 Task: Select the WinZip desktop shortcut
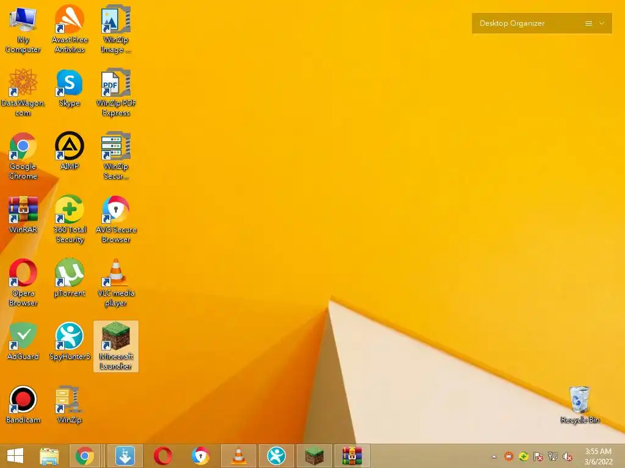tap(70, 405)
